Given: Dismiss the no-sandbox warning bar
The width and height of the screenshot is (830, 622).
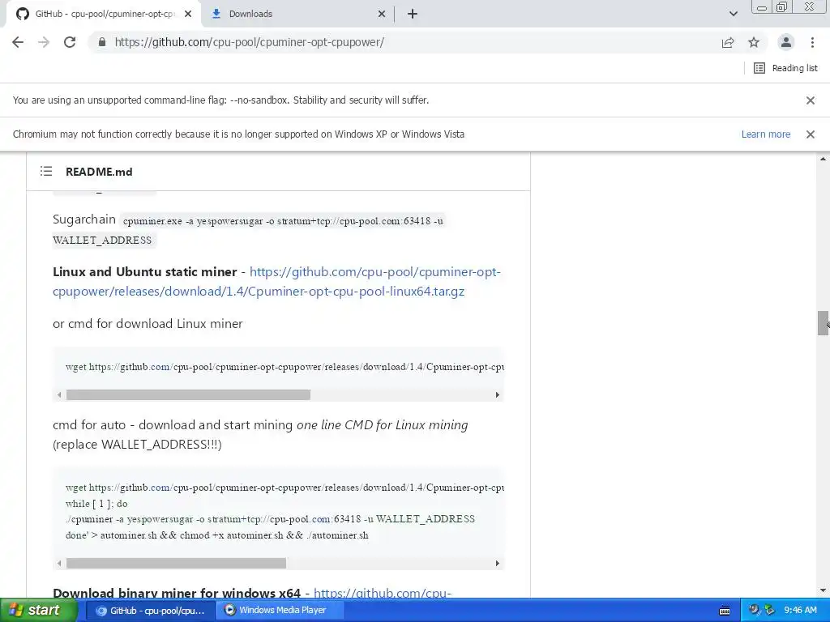Looking at the screenshot, I should tap(810, 100).
